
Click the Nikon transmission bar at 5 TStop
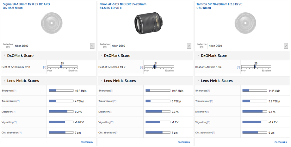point(158,101)
